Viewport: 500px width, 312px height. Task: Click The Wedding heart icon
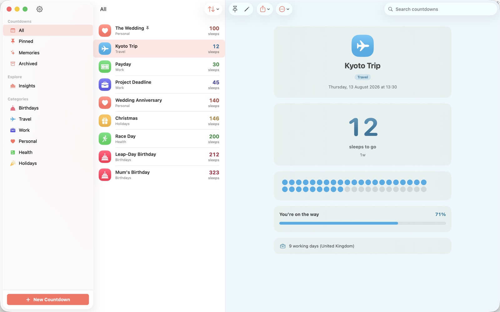(105, 31)
